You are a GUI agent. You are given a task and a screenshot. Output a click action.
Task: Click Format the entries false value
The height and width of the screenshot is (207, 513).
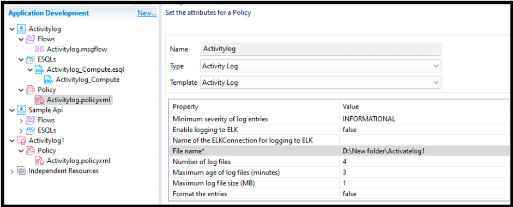[349, 193]
